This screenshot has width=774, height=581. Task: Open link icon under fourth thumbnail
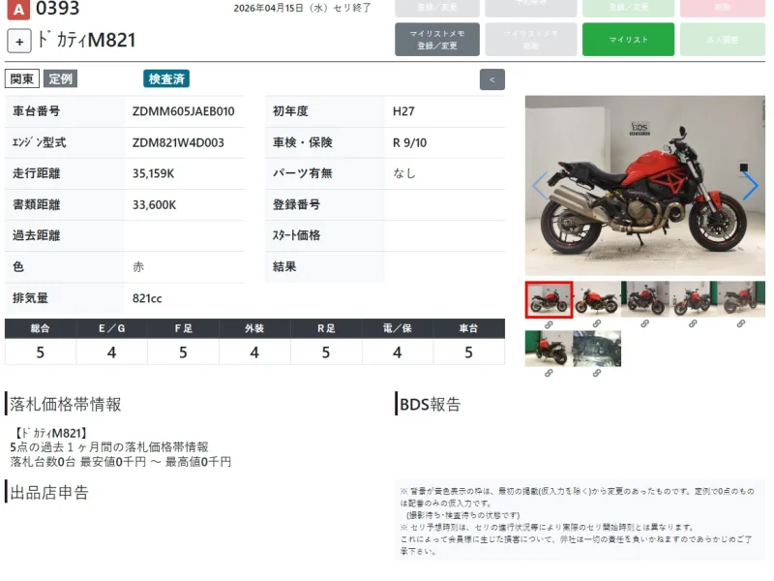(693, 323)
